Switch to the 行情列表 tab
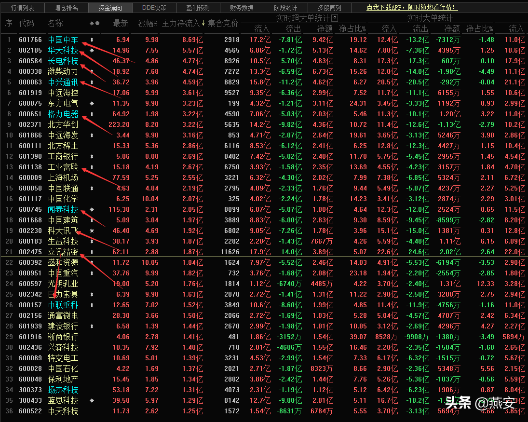The height and width of the screenshot is (422, 528). pyautogui.click(x=22, y=7)
